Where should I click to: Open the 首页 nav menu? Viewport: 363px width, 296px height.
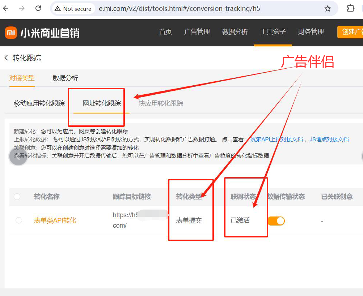165,32
